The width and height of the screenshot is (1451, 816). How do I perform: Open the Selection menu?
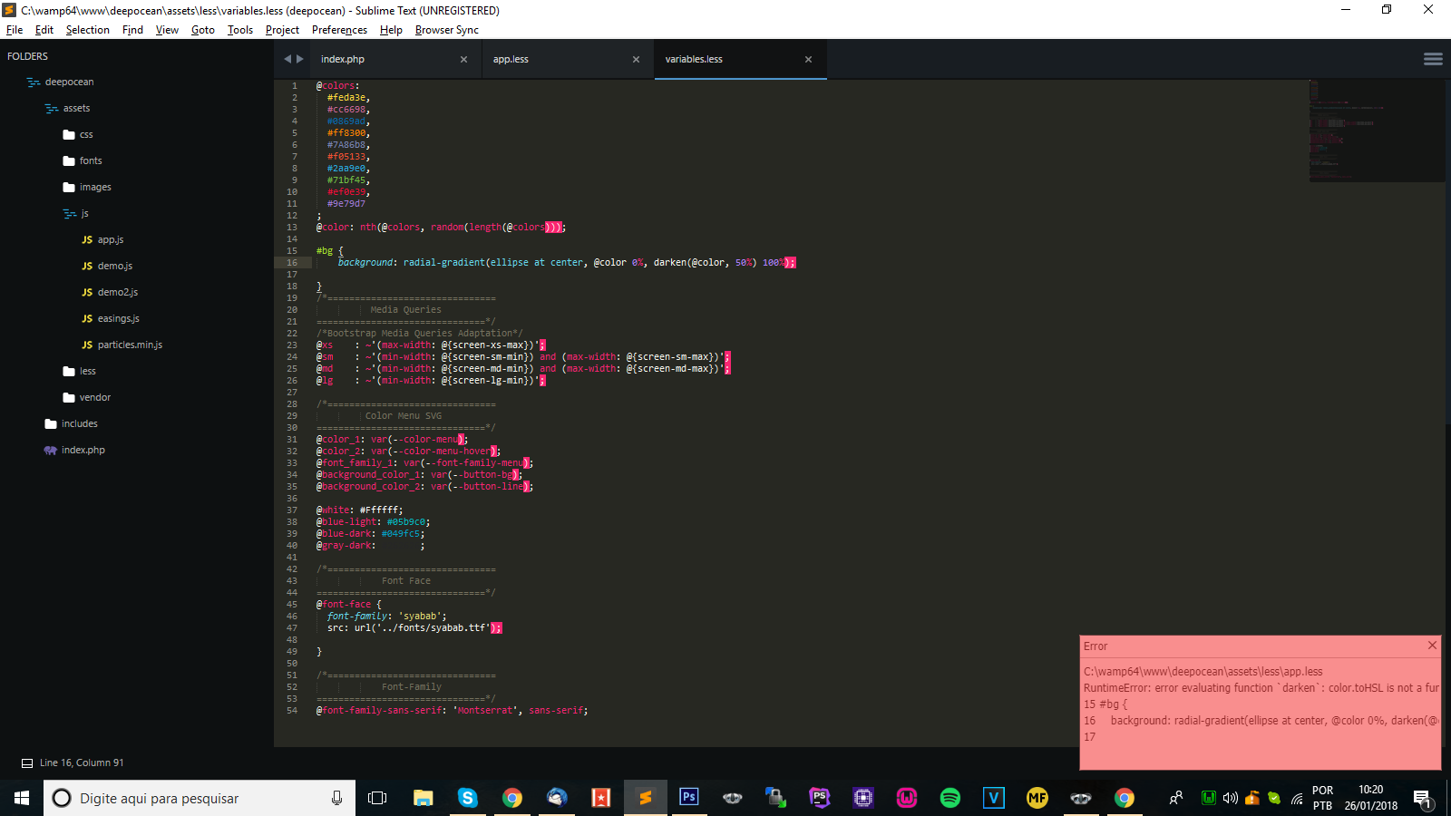tap(87, 30)
